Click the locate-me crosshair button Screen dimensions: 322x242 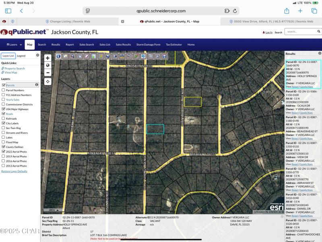pos(47,81)
